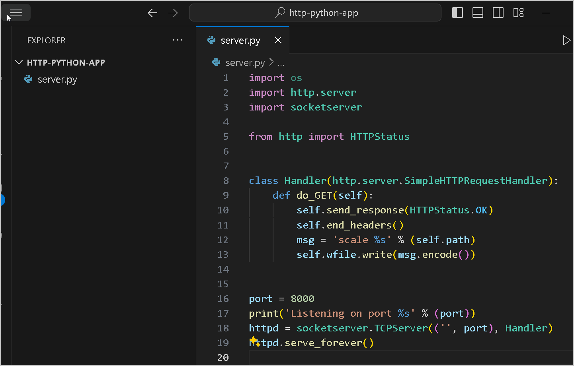Click the Python icon in the breadcrumb bar

point(216,62)
